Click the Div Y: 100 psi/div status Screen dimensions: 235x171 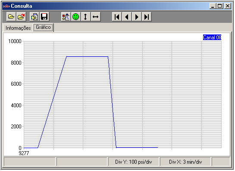tap(133, 162)
